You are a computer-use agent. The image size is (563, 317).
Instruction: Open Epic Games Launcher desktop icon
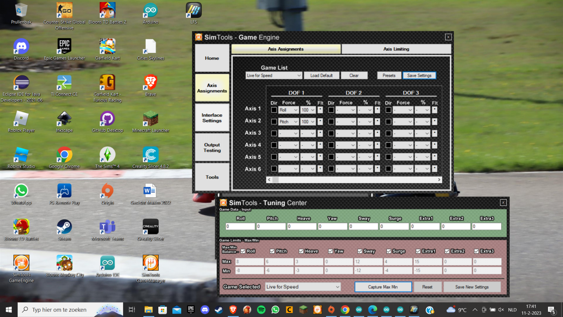(64, 49)
